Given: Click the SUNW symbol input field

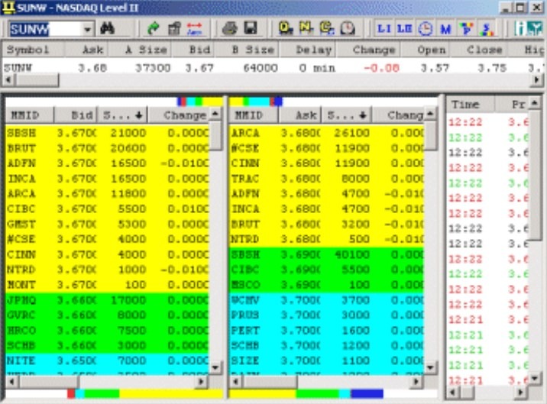Looking at the screenshot, I should (x=45, y=29).
